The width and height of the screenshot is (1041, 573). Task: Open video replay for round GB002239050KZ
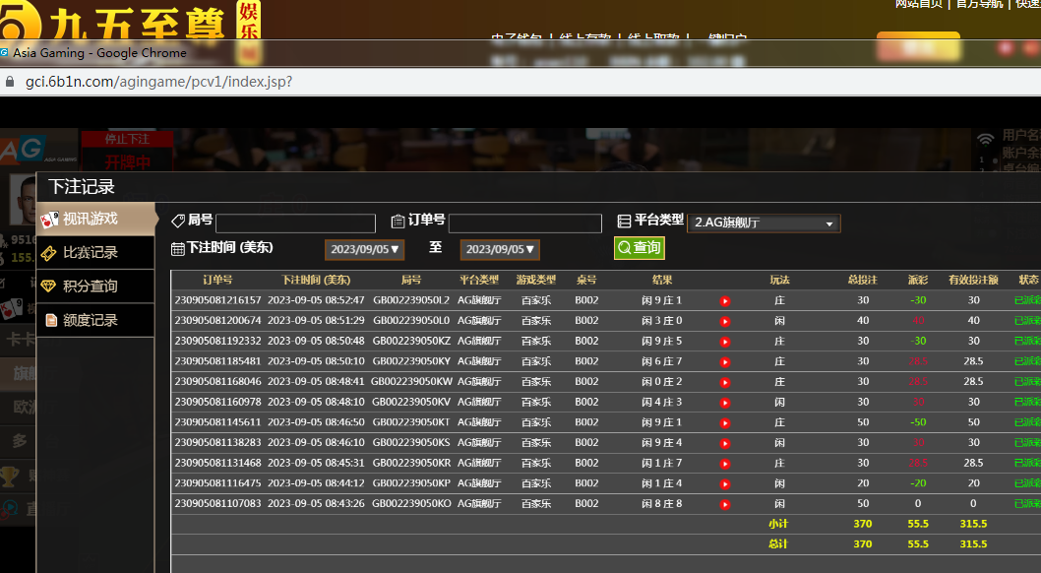tap(725, 342)
